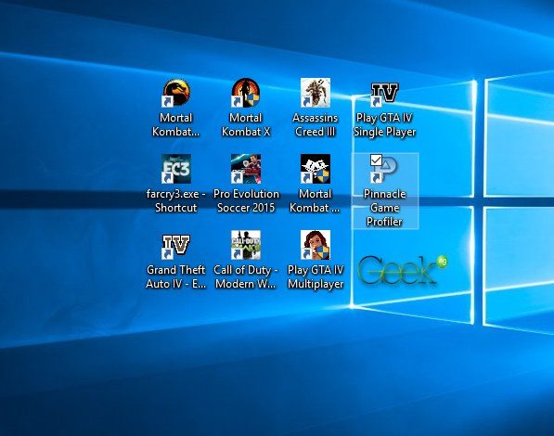Viewport: 554px width, 436px height.
Task: Select Play GTA IV Single Player icon
Action: [x=384, y=94]
